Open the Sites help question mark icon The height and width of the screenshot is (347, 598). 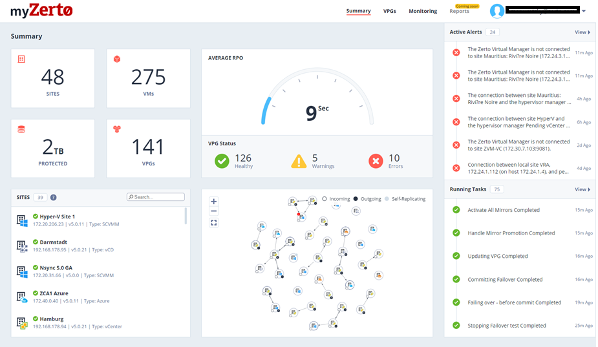tap(54, 197)
